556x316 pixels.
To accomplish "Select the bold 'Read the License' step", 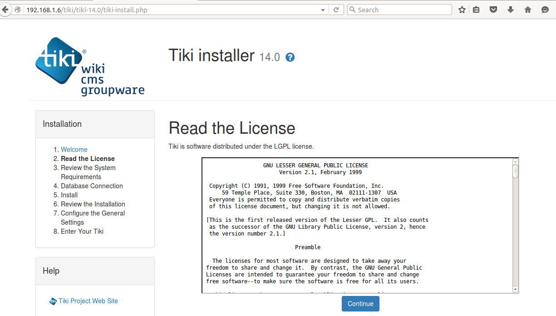I will 88,159.
